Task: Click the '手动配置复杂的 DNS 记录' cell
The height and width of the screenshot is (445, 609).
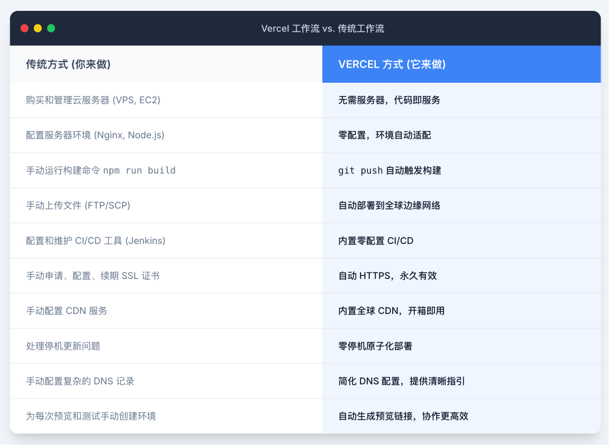Action: (x=80, y=381)
